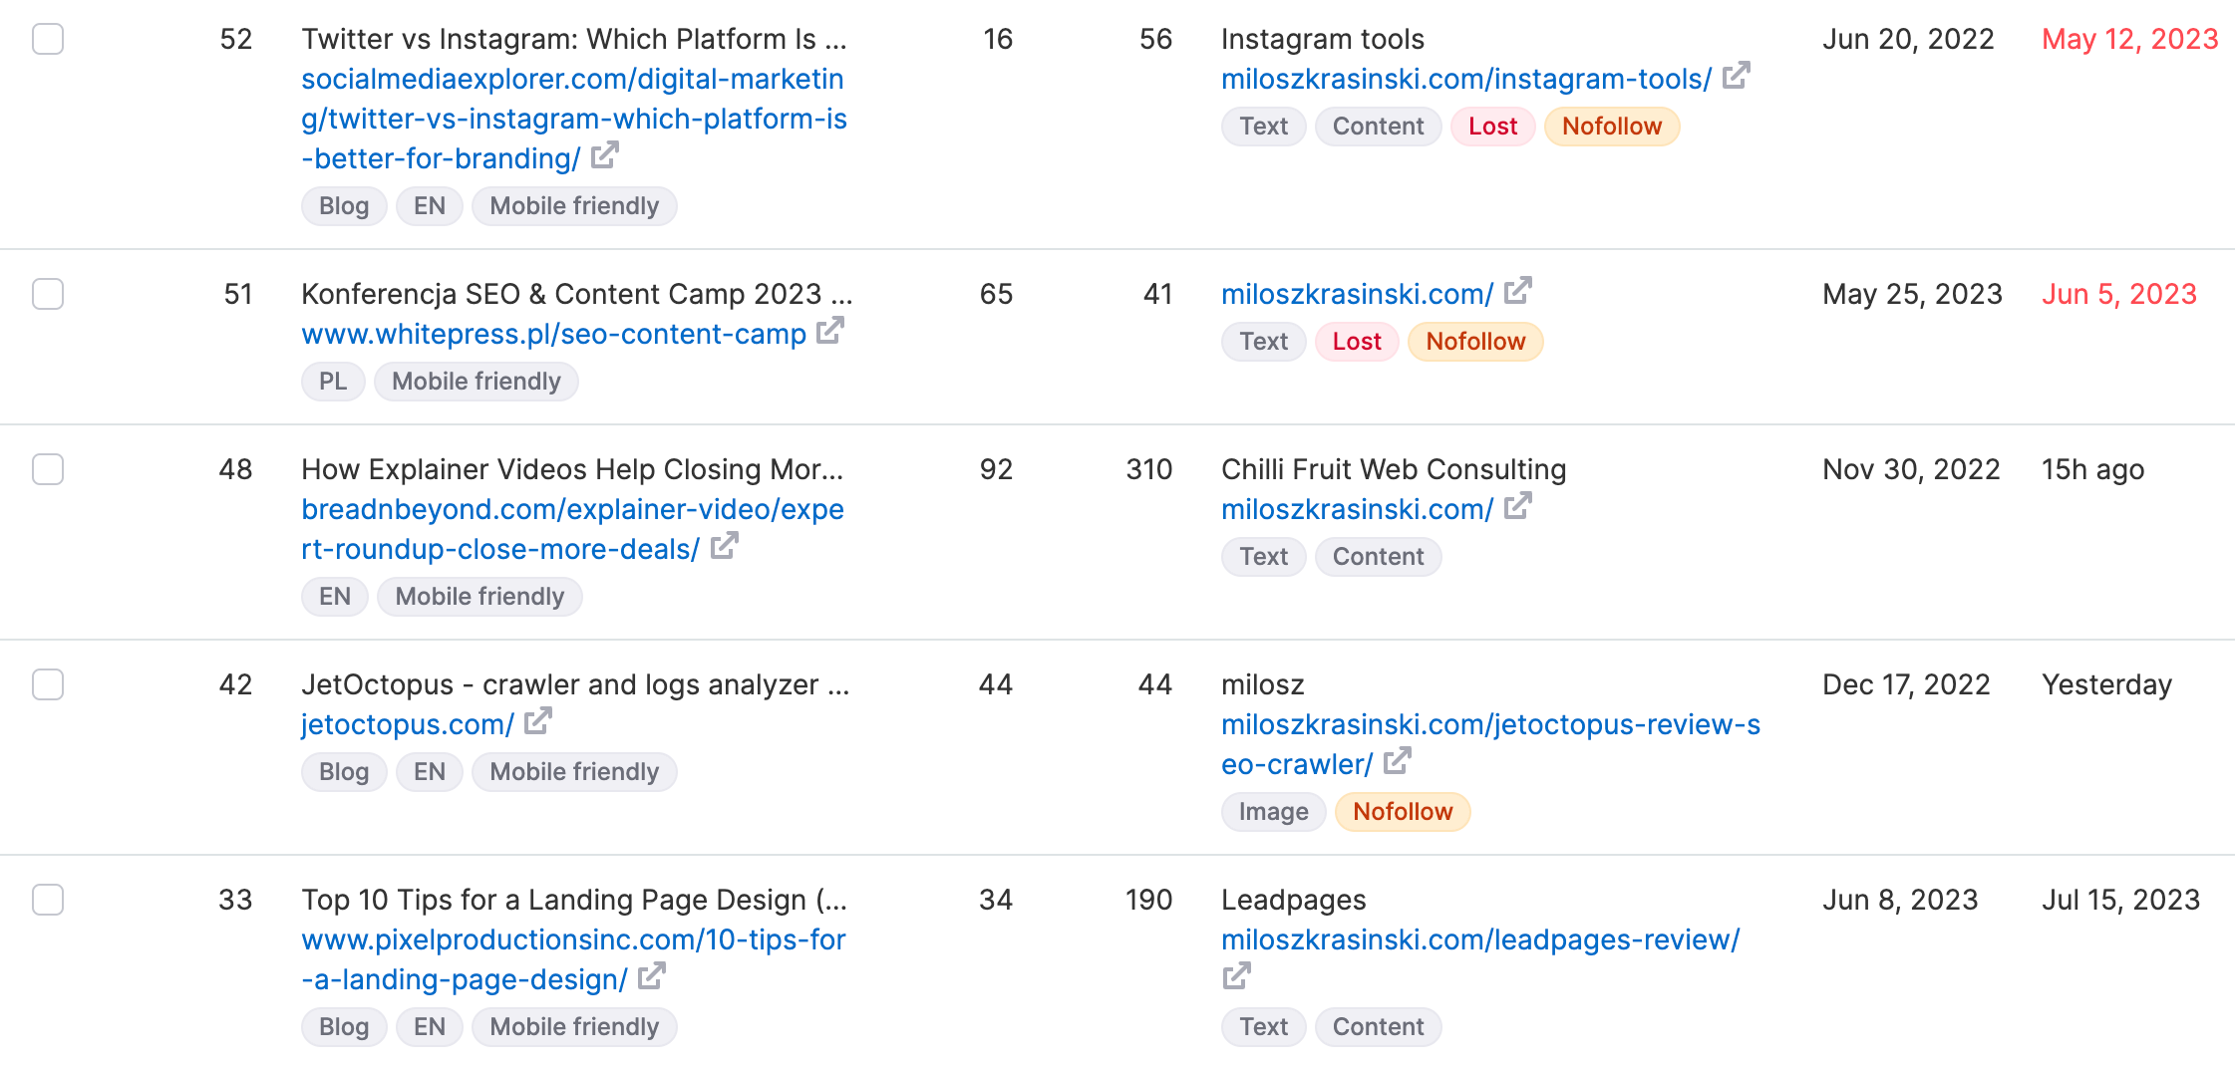The image size is (2235, 1068).
Task: Click last seen value '15h ago'
Action: pyautogui.click(x=2093, y=469)
